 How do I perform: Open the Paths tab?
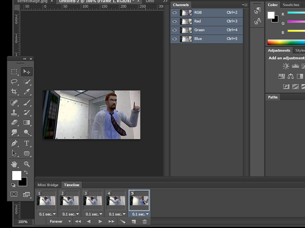coord(273,97)
